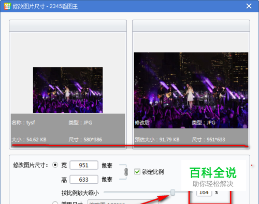Close the 修改图片尺寸 dialog window
The height and width of the screenshot is (204, 259).
[x=249, y=6]
